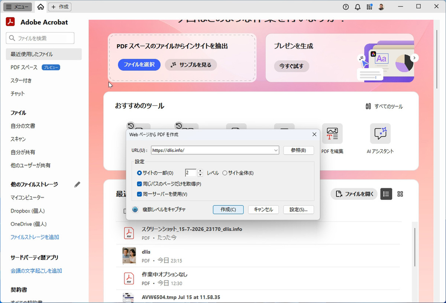This screenshot has height=303, width=446.
Task: Open スキャン in sidebar
Action: tap(18, 139)
